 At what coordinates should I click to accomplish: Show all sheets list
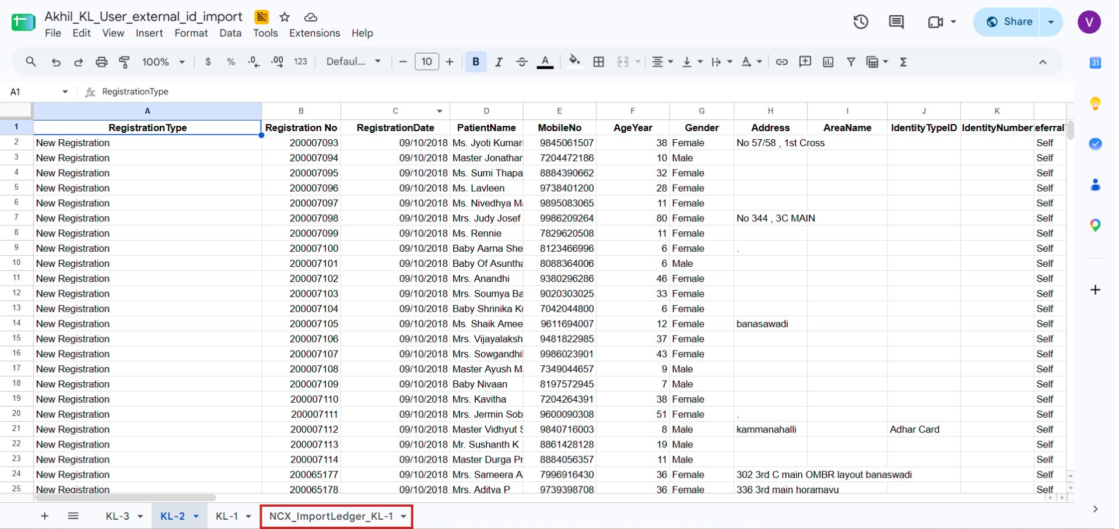coord(73,516)
